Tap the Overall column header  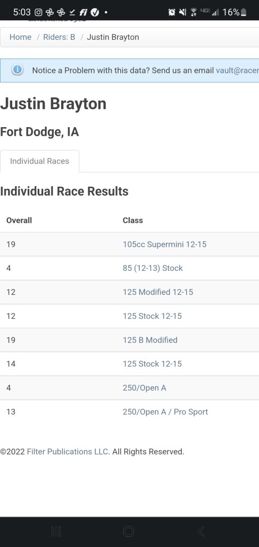pyautogui.click(x=19, y=220)
